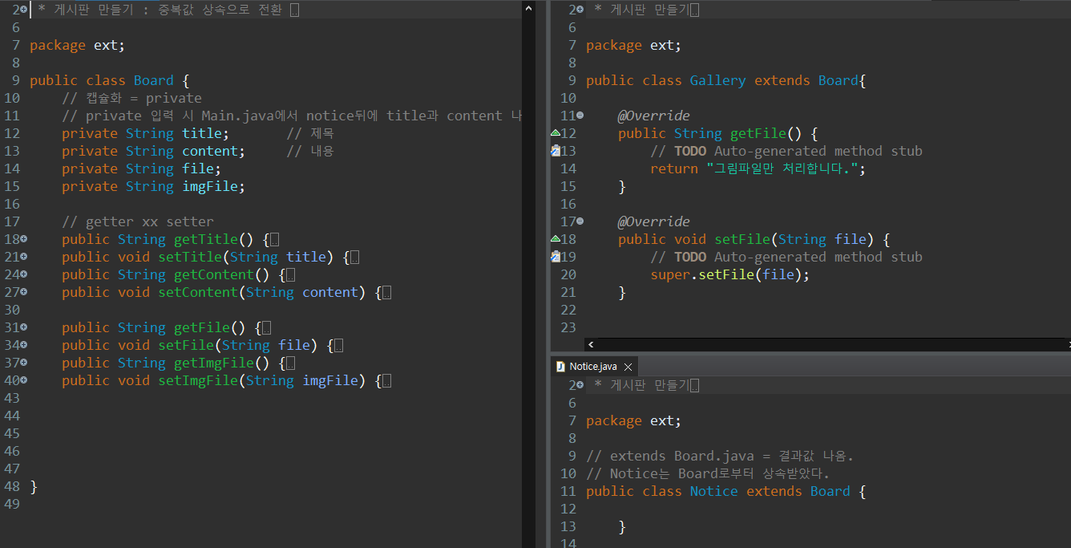1071x548 pixels.
Task: Click the comment "// Notice는 Board로부터 상속받았다."
Action: 708,473
